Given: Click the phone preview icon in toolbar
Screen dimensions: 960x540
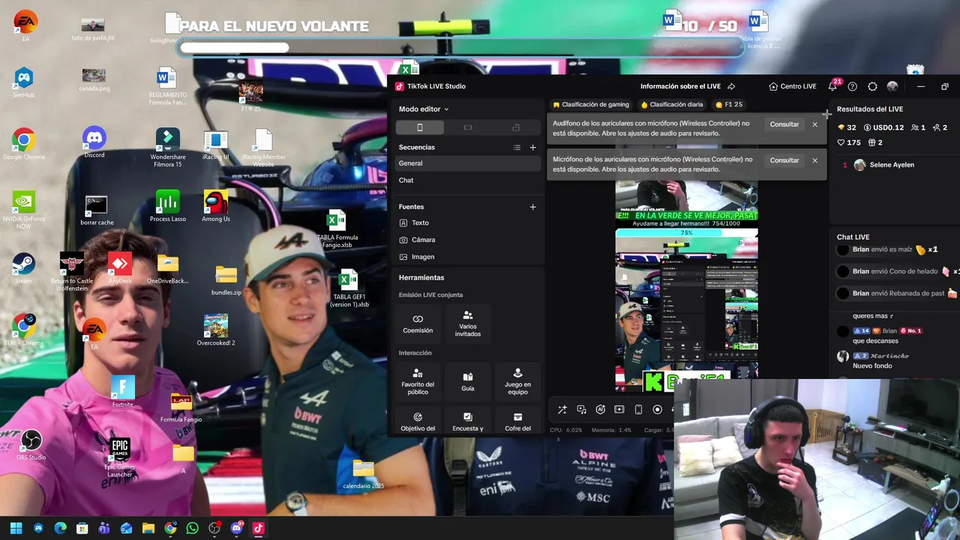Looking at the screenshot, I should (x=638, y=409).
